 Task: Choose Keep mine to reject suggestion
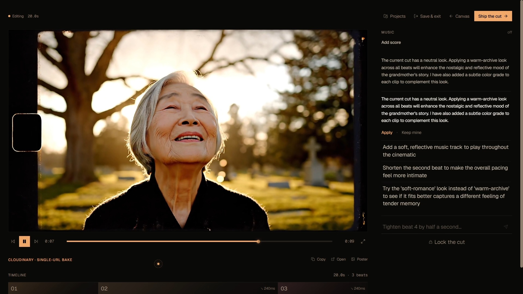click(x=411, y=133)
